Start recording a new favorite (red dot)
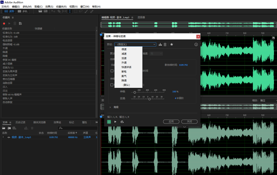277x175 pixels. point(4,23)
